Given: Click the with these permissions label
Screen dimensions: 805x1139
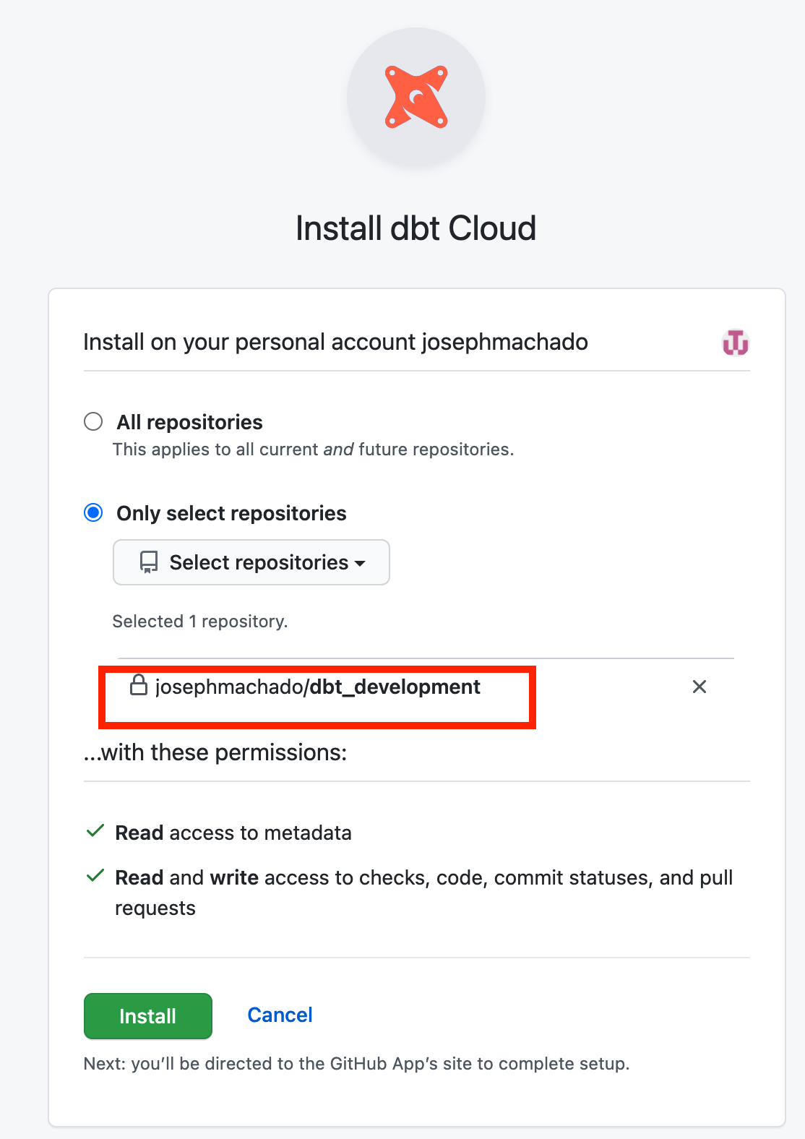Looking at the screenshot, I should pyautogui.click(x=215, y=752).
